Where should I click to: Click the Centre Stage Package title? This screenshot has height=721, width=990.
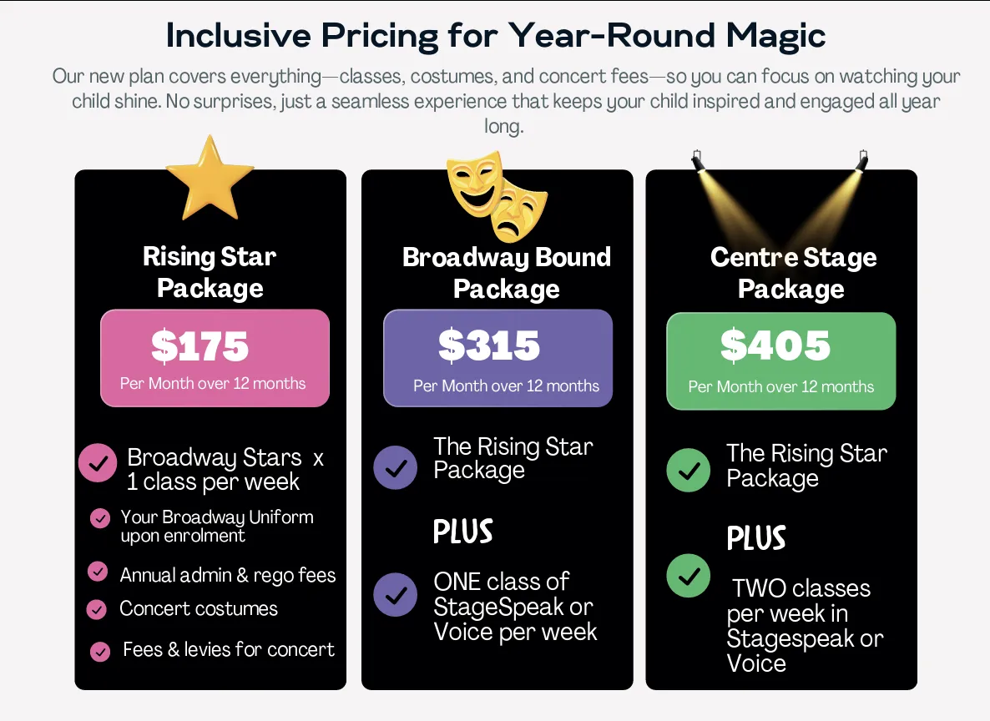(792, 273)
